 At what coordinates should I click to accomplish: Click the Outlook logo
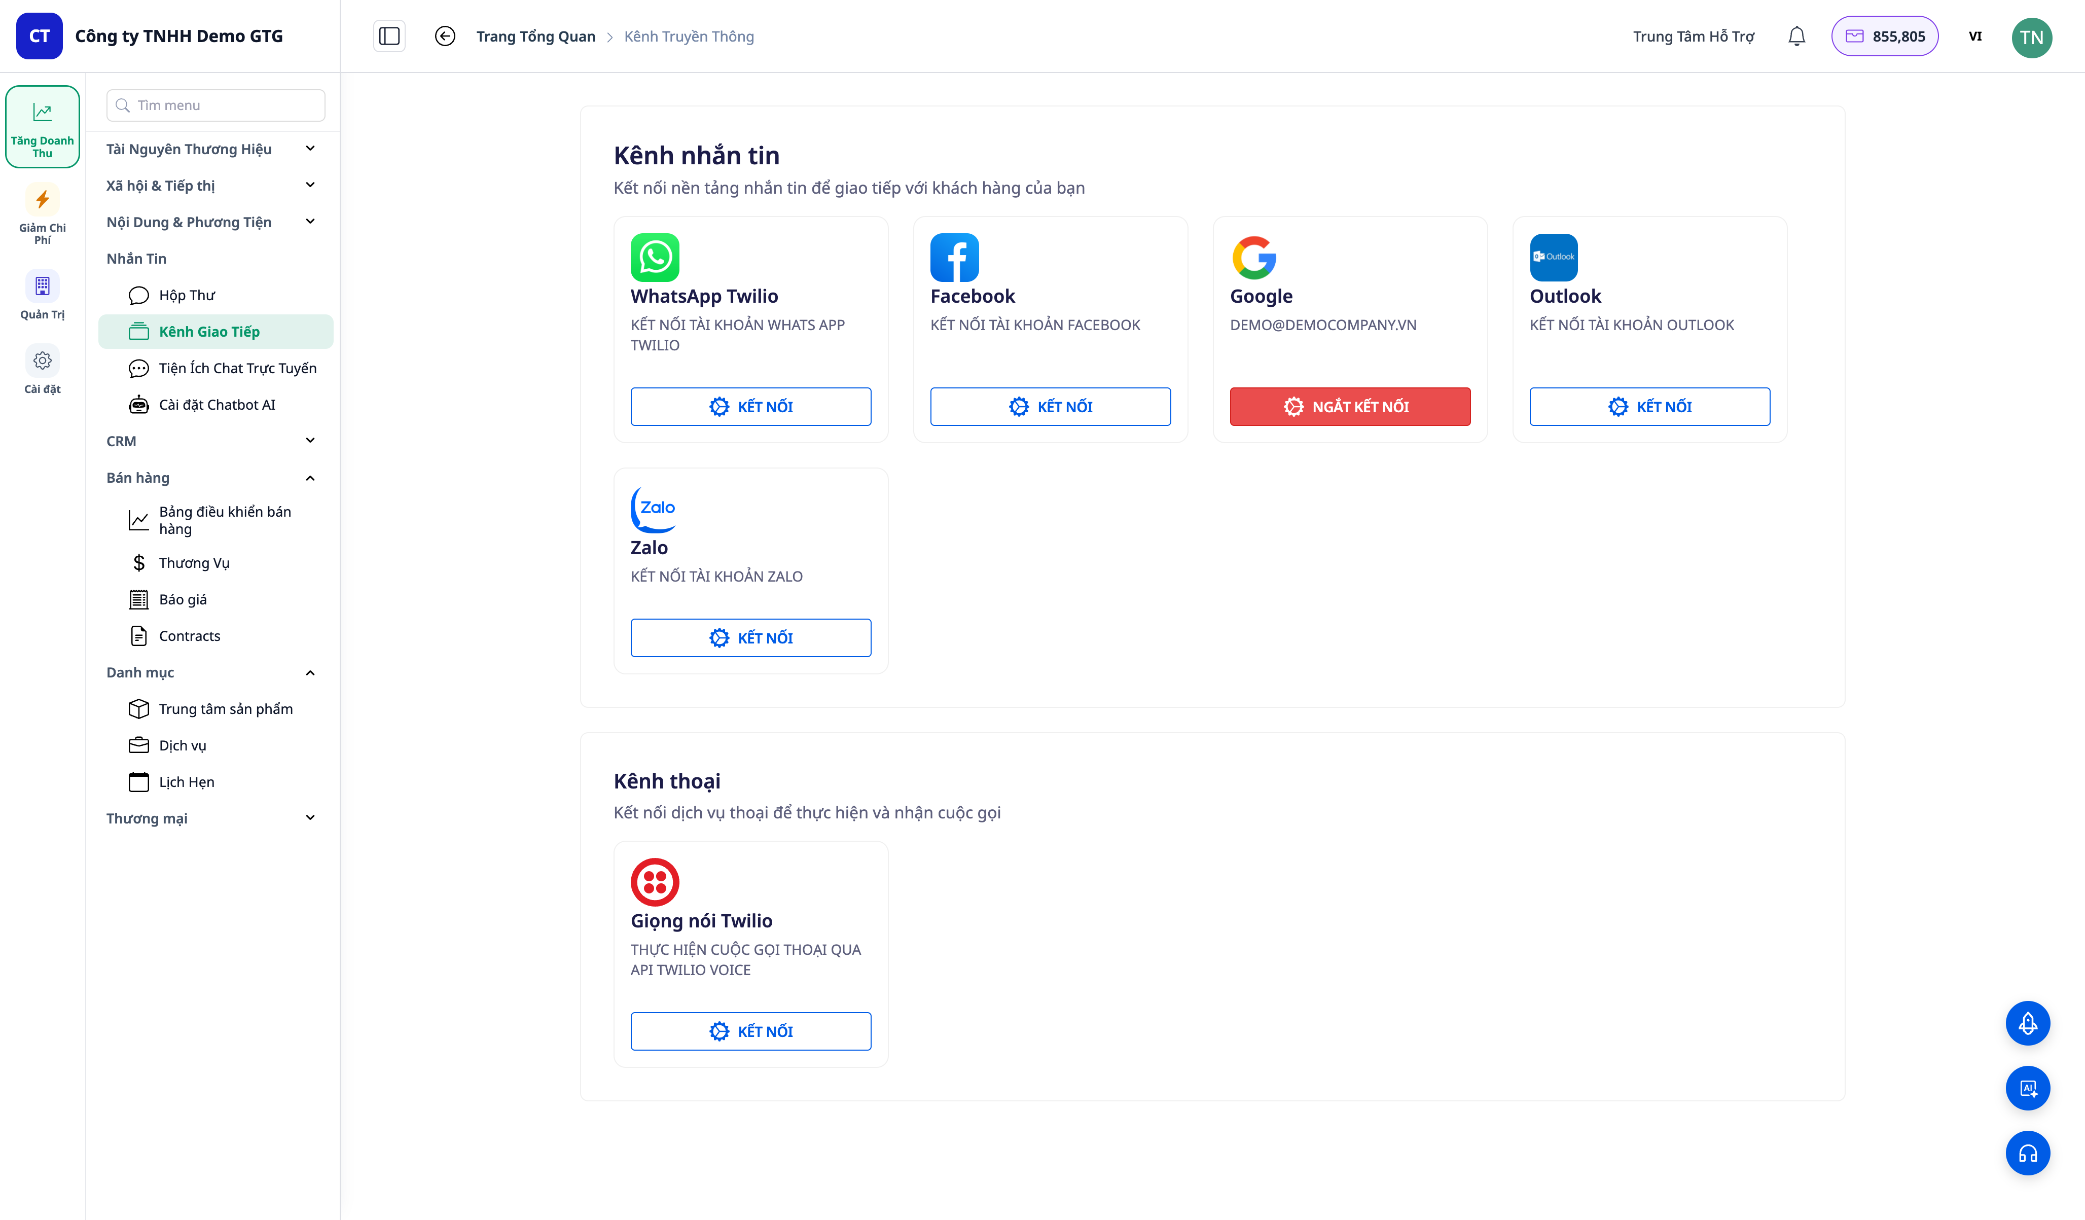tap(1554, 258)
